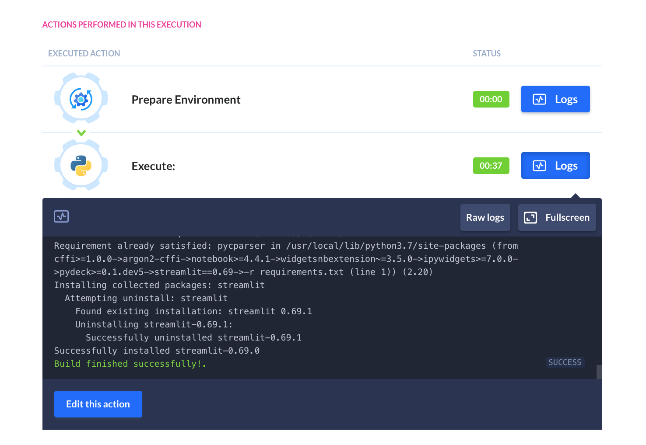
Task: Click the SUCCESS badge in the log
Action: (x=565, y=362)
